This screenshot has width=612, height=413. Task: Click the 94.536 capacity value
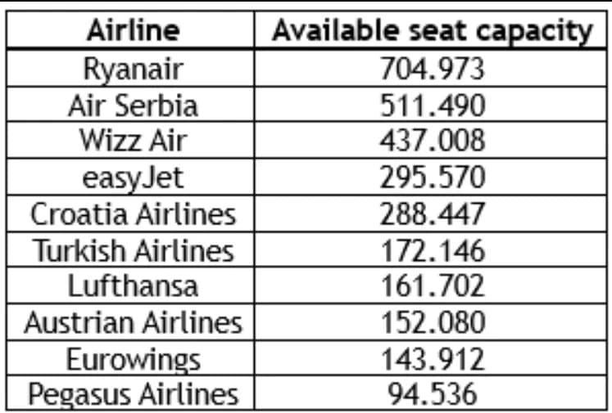433,394
